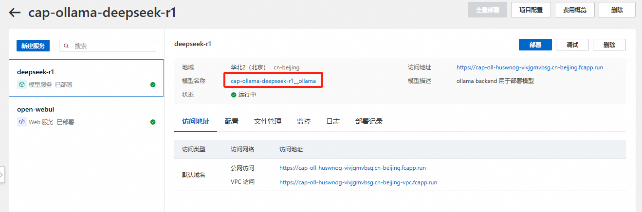
Task: Switch to the 配置 tab
Action: click(x=232, y=121)
